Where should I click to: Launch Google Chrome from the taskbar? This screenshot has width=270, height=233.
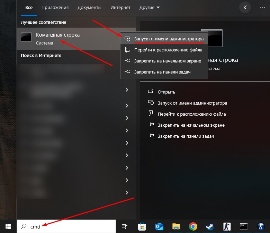193,226
